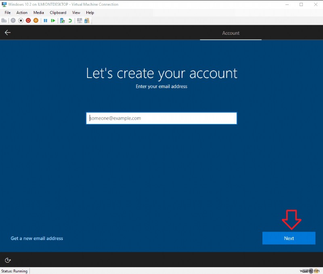The width and height of the screenshot is (323, 274).
Task: Reset the virtual machine
Action: (x=53, y=21)
